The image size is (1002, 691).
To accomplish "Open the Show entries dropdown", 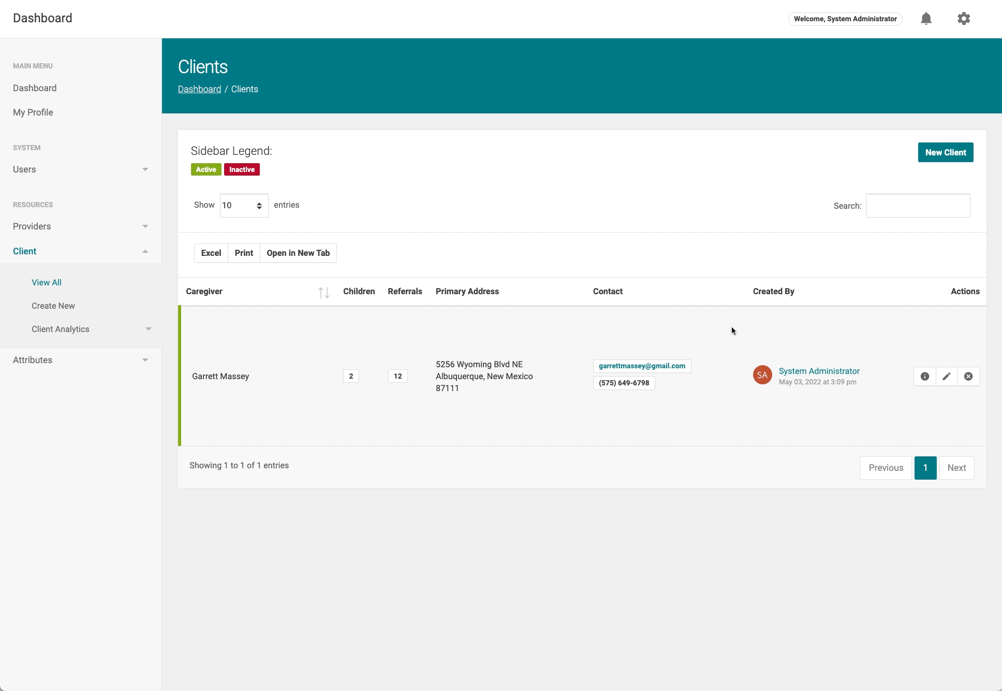I will click(244, 206).
